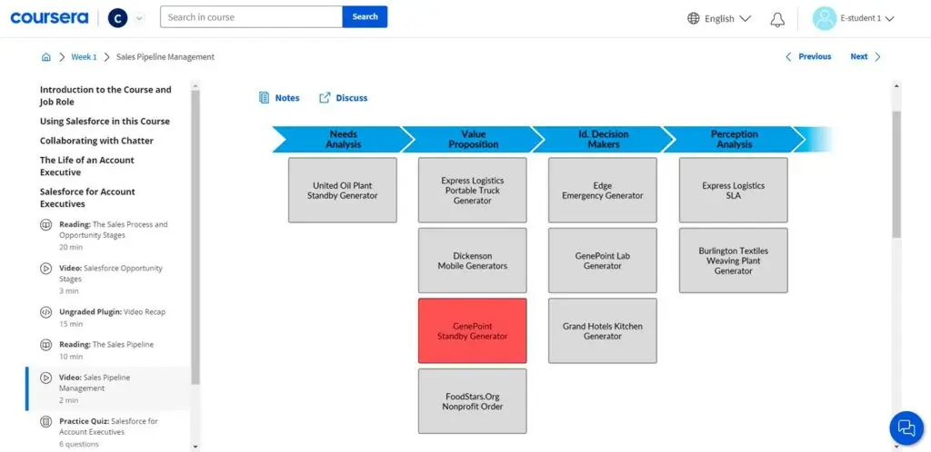This screenshot has height=452, width=931.
Task: Select the Express Logistics SLA card
Action: pyautogui.click(x=734, y=191)
